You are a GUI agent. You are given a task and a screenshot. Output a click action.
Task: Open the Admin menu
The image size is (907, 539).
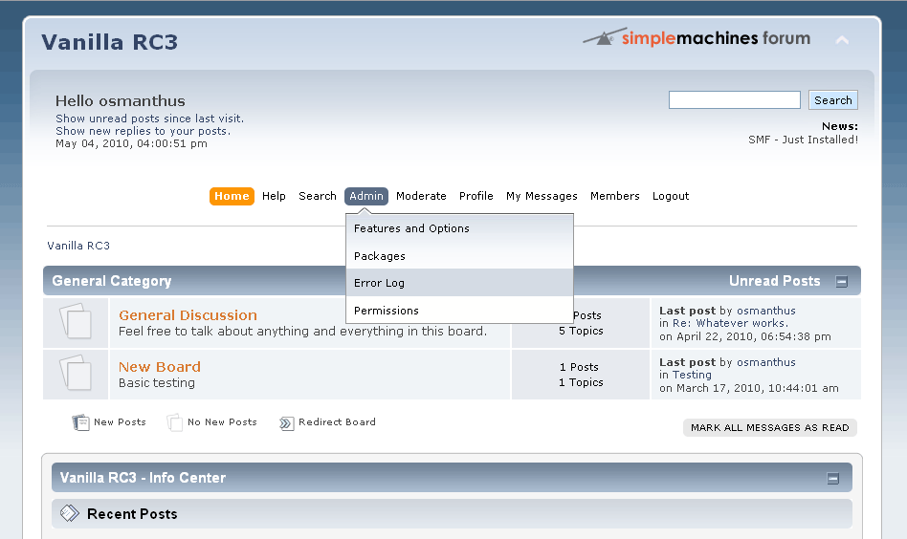pos(366,197)
